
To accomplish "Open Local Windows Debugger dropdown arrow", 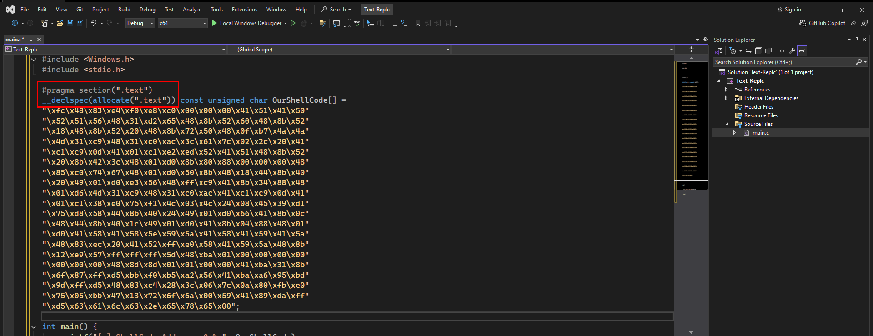I will pyautogui.click(x=286, y=23).
